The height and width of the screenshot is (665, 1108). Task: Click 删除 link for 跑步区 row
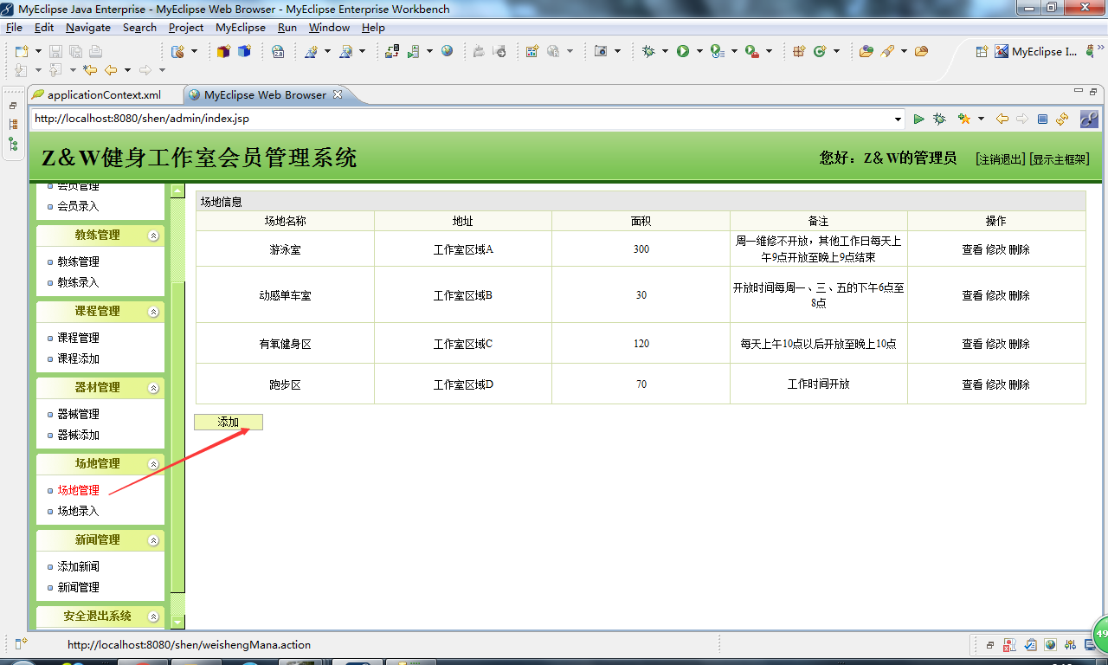pos(1021,384)
